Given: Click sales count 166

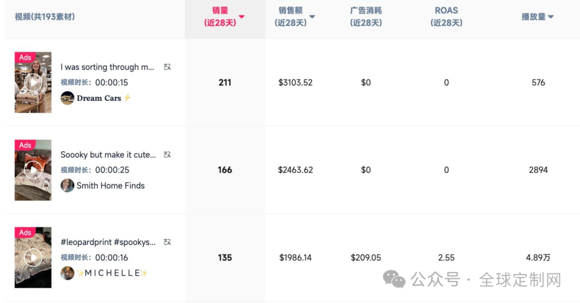Looking at the screenshot, I should tap(225, 170).
